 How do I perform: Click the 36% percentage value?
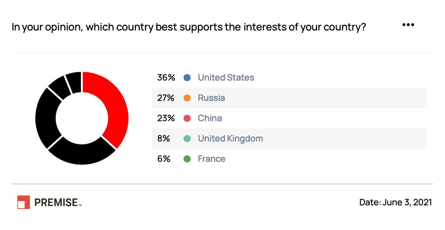coord(166,78)
